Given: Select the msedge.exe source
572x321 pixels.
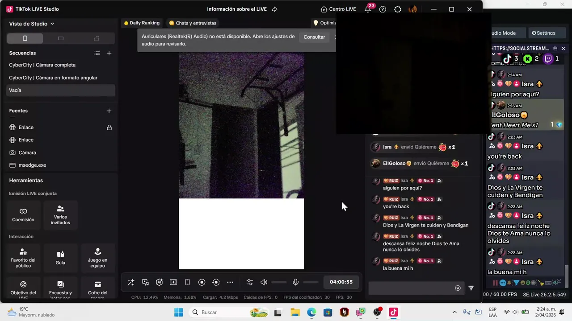Looking at the screenshot, I should click(61, 165).
